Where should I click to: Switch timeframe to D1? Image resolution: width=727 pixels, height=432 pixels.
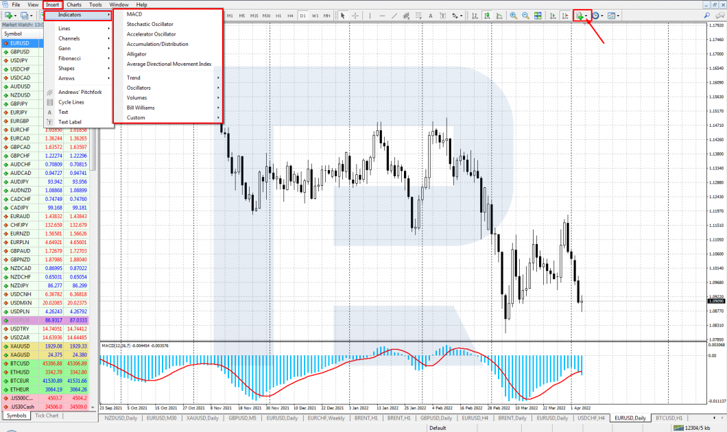302,16
